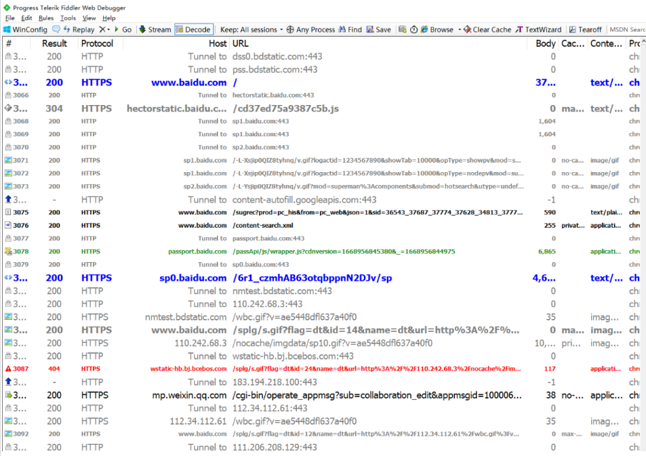646x456 pixels.
Task: Click the Tearoff button
Action: tap(586, 30)
